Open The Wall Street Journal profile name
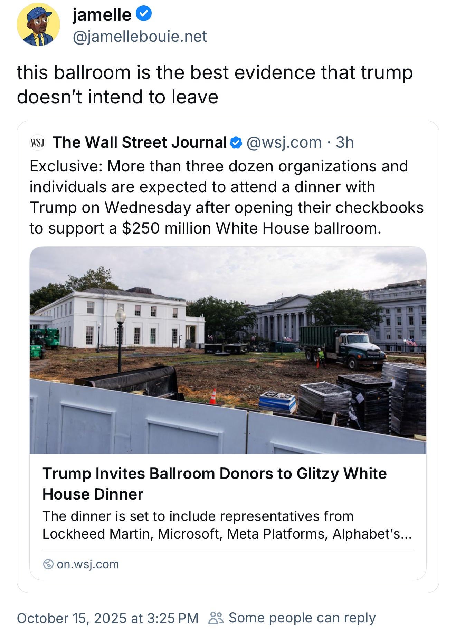 [x=139, y=142]
